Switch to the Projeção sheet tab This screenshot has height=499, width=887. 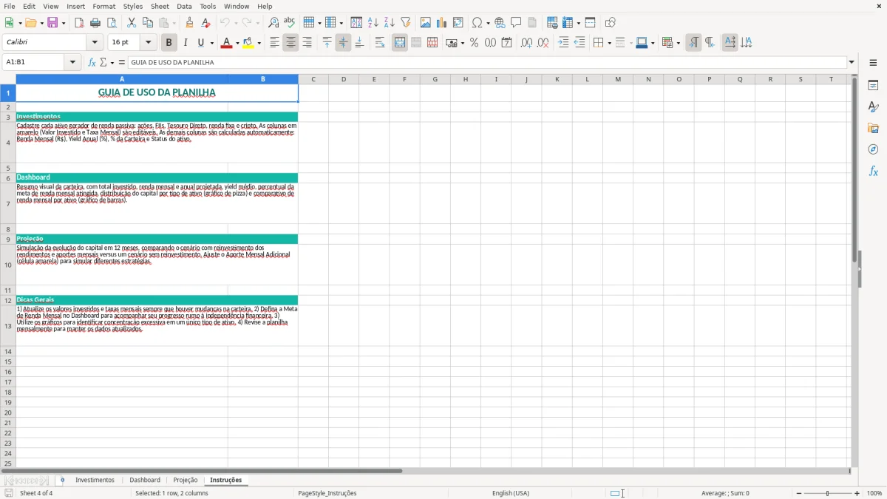pos(186,481)
